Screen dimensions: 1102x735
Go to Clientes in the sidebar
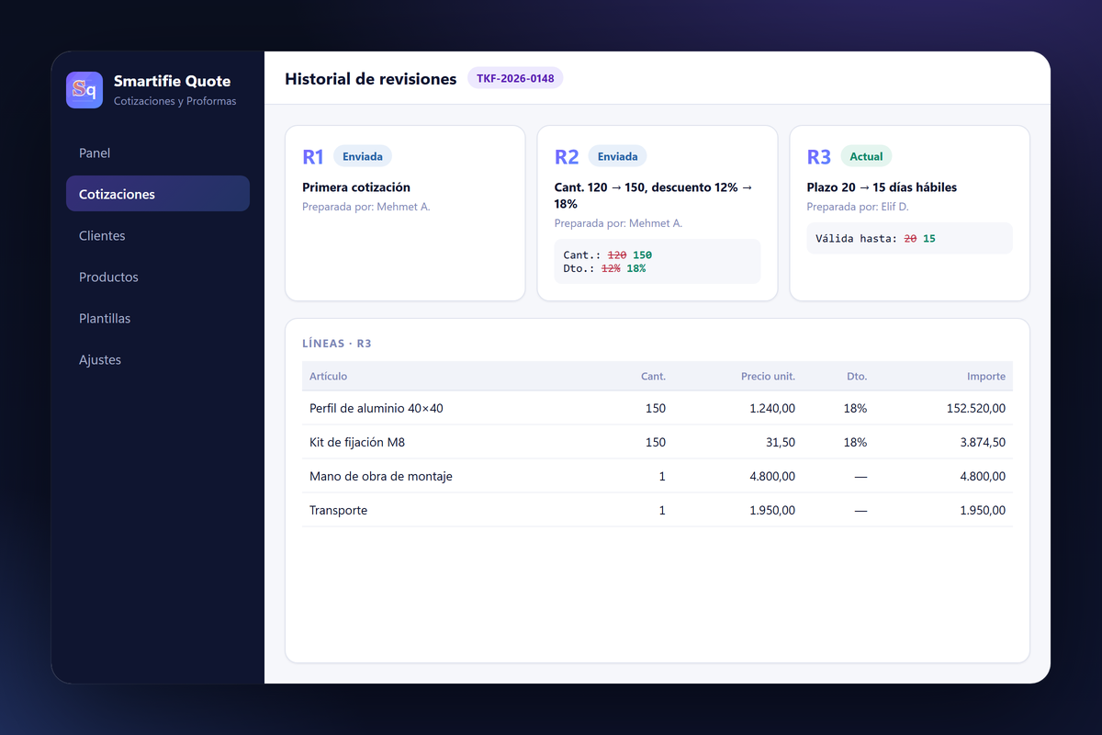coord(158,235)
